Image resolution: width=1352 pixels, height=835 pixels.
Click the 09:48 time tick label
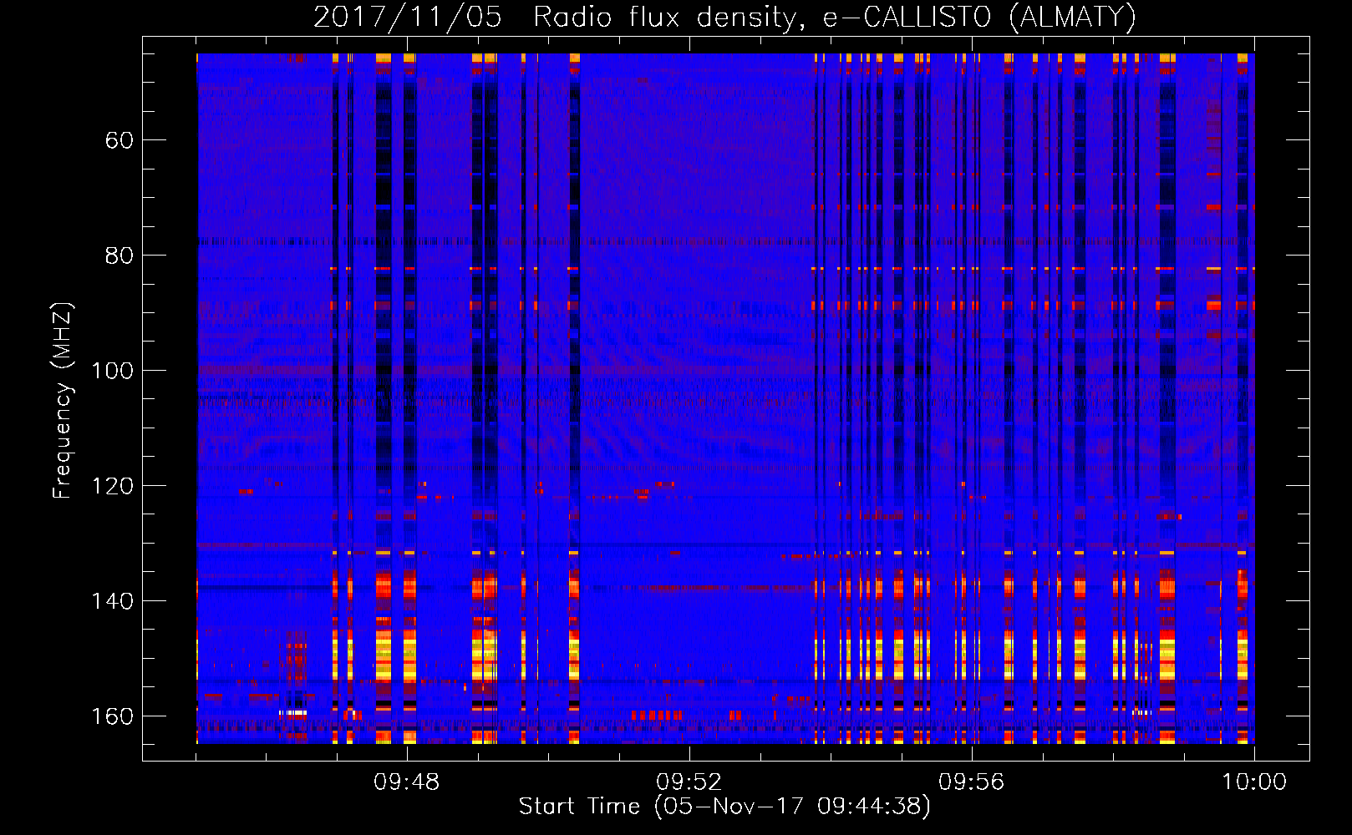coord(407,782)
